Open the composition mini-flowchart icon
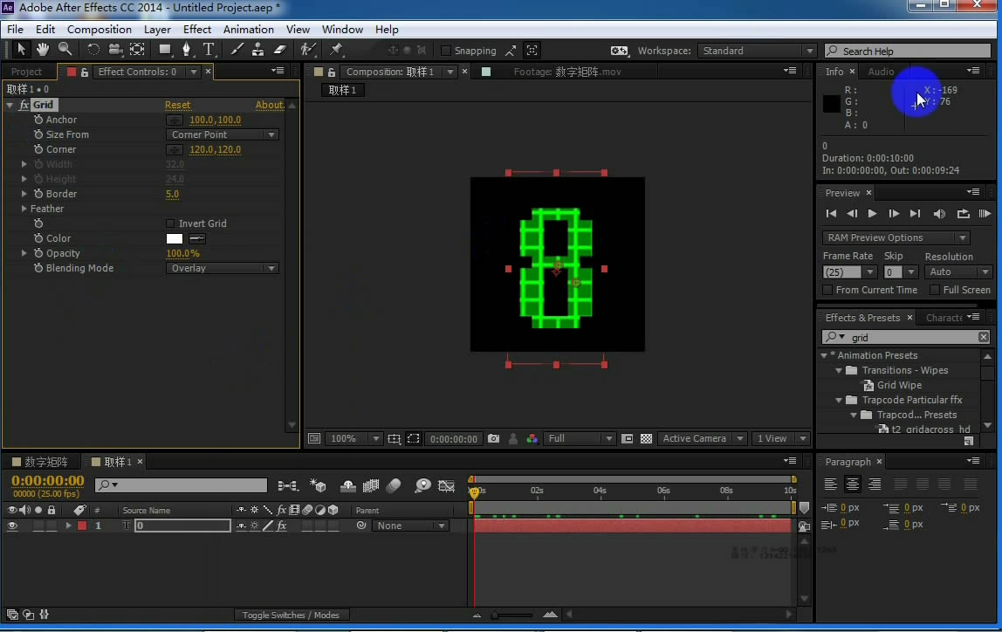Screen dimensions: 1002x632 (287, 486)
